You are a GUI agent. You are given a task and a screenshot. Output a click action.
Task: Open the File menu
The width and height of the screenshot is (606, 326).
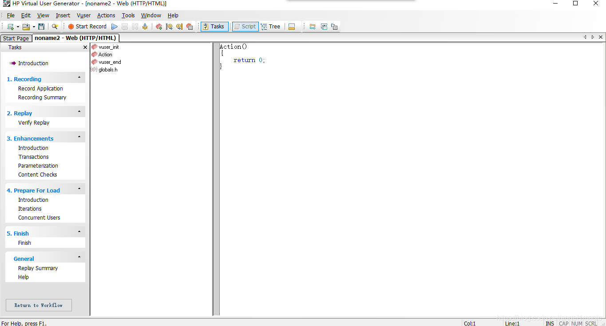(x=11, y=16)
